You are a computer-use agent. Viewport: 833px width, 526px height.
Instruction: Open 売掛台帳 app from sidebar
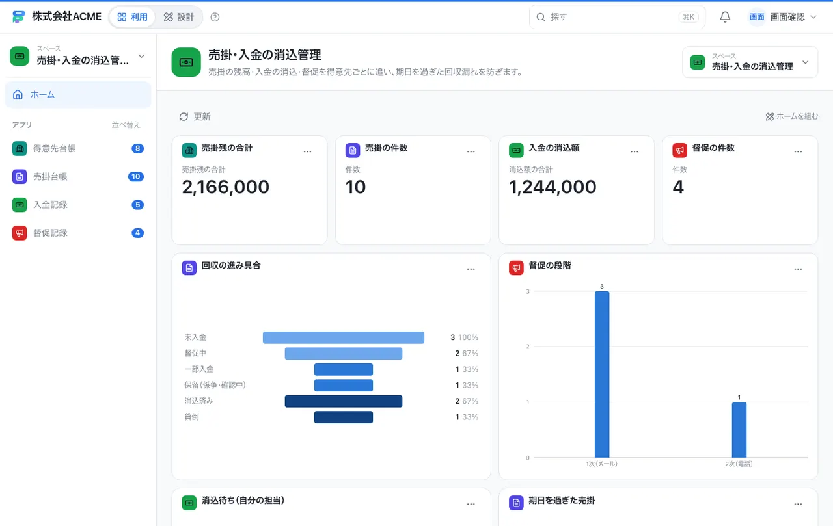pyautogui.click(x=78, y=176)
